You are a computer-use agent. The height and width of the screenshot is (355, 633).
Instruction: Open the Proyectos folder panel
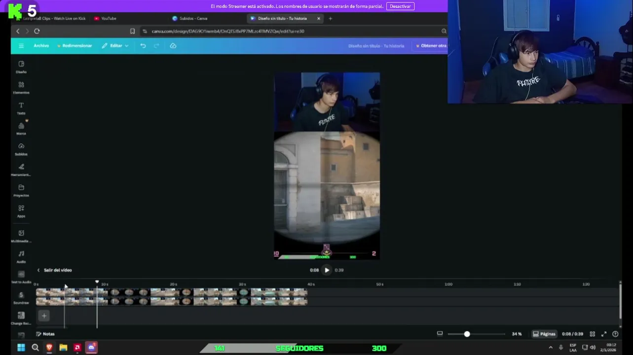coord(21,191)
